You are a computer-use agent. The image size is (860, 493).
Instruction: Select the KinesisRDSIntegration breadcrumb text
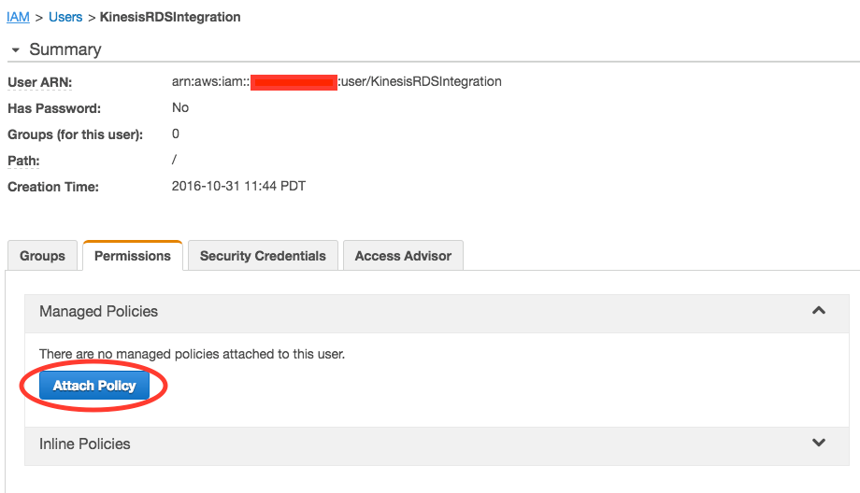coord(170,17)
